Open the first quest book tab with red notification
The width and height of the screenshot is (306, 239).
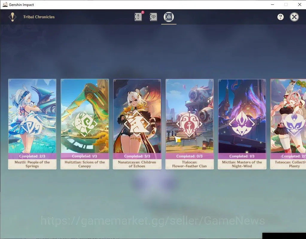(x=138, y=16)
